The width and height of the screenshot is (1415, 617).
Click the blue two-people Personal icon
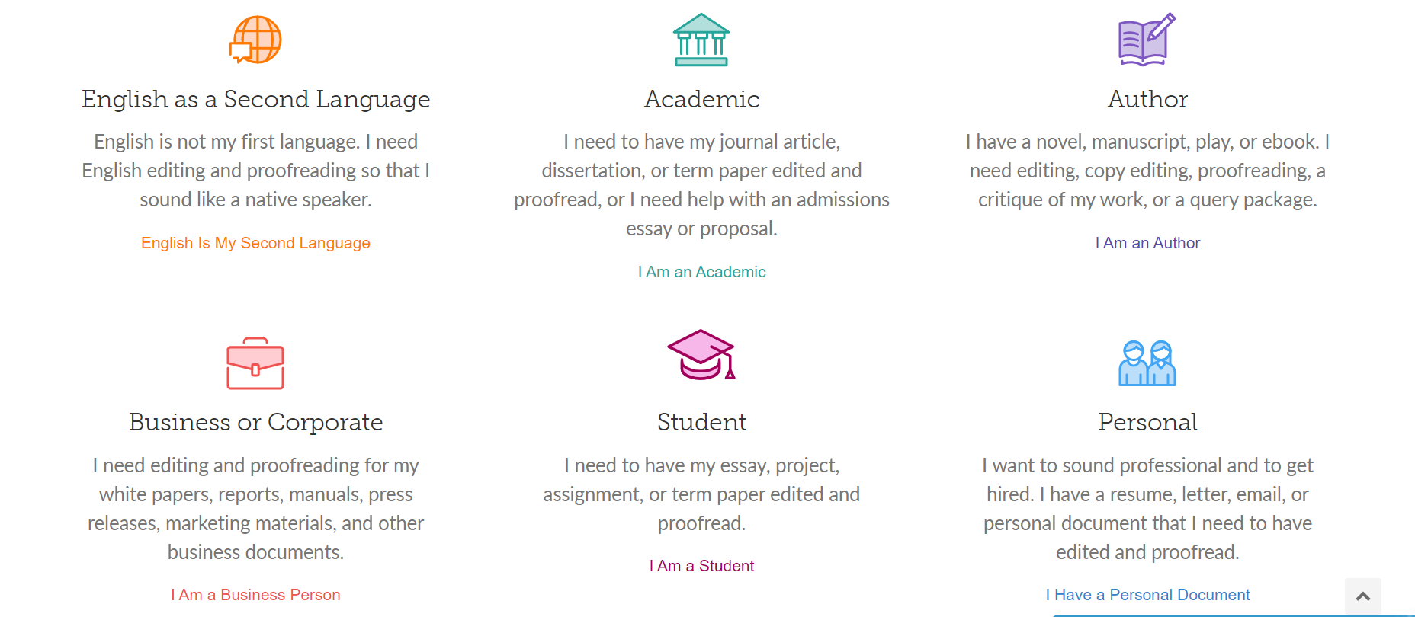1147,363
